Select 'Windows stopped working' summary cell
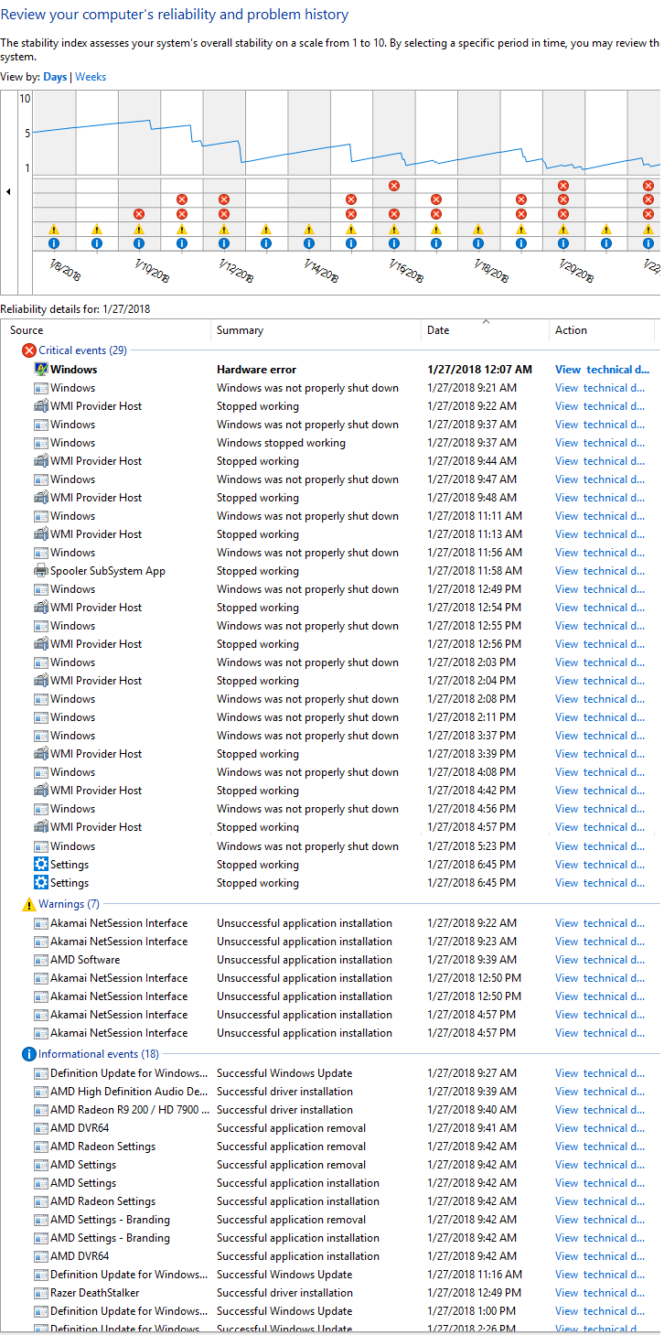Viewport: 664px width, 1335px height. click(x=281, y=443)
